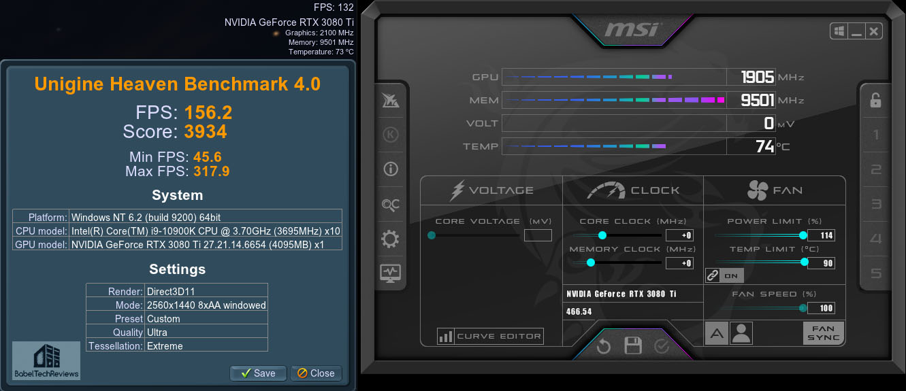Close the Heaven benchmark results dialog
The image size is (906, 391).
coord(317,373)
